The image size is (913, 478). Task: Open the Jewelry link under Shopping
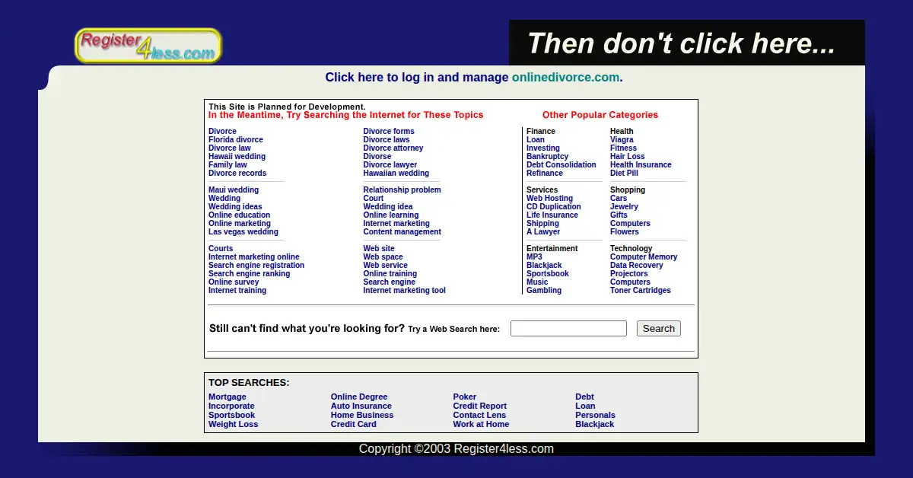[x=624, y=207]
